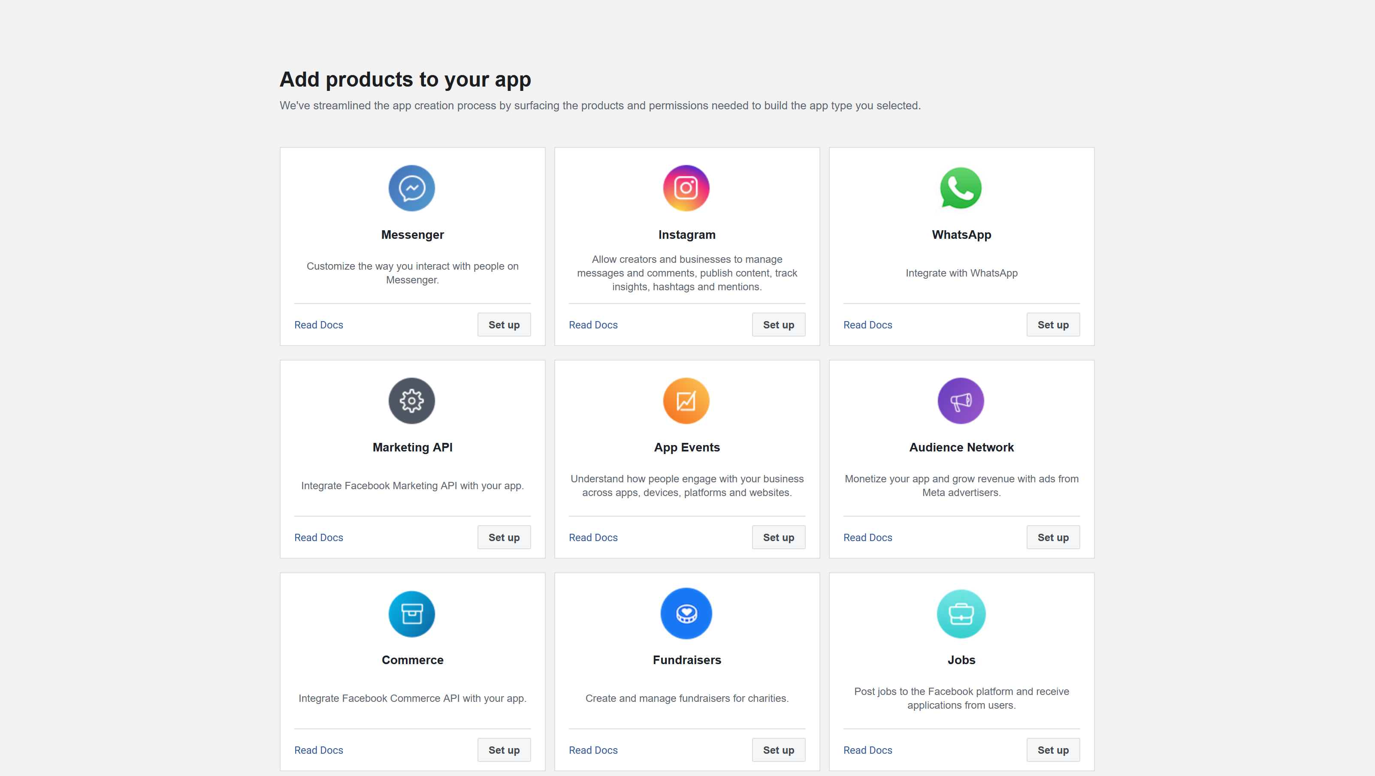This screenshot has height=776, width=1375.
Task: Click the Jobs briefcase icon
Action: pyautogui.click(x=961, y=614)
